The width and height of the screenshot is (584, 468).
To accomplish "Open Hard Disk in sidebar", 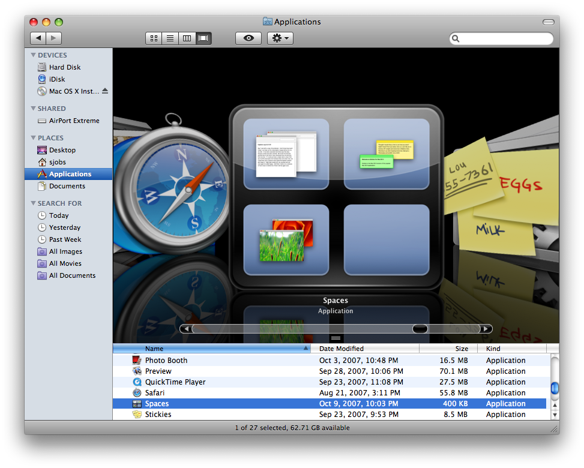I will coord(64,67).
